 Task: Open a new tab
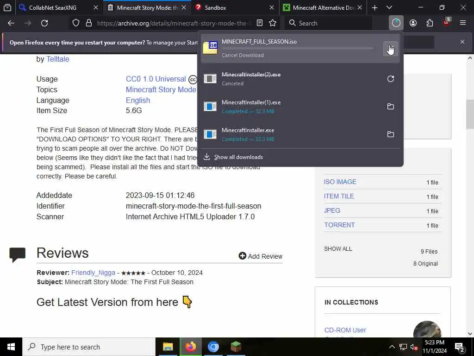click(x=374, y=7)
